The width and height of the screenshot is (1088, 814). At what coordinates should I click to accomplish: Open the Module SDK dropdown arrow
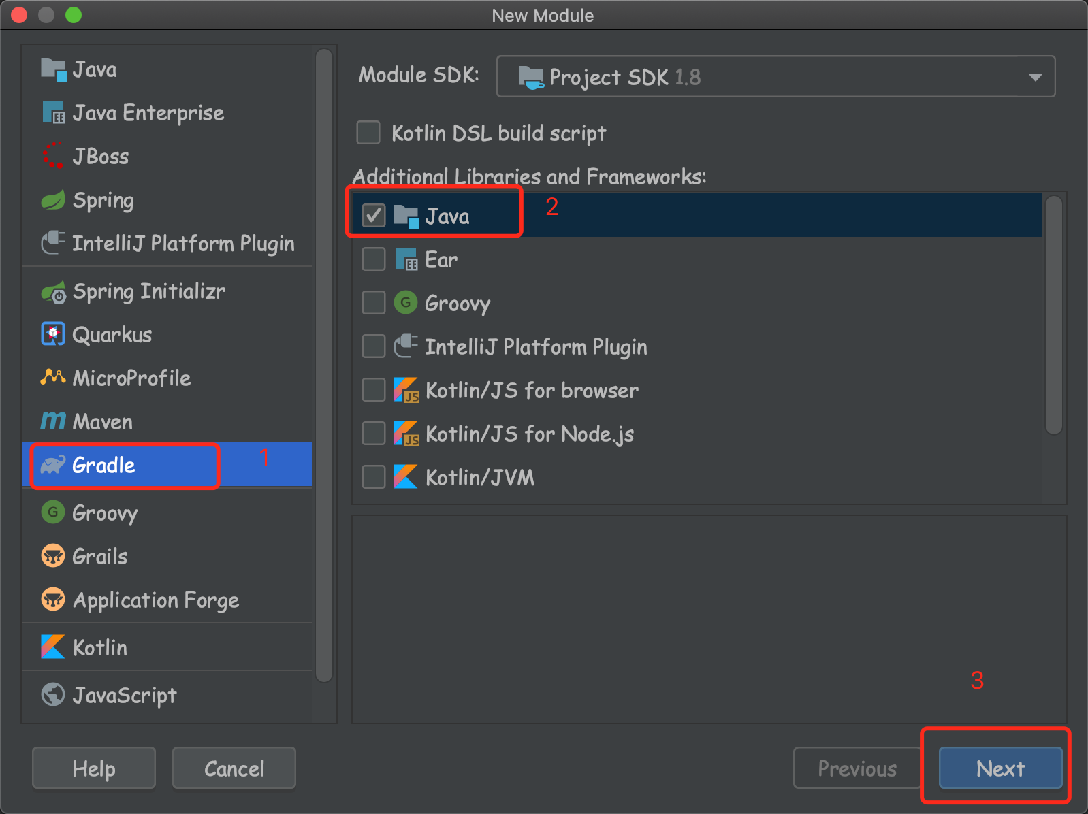1035,77
